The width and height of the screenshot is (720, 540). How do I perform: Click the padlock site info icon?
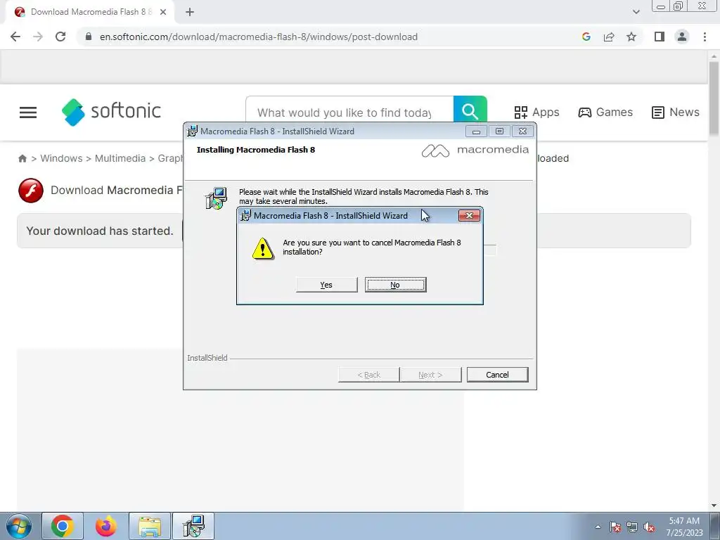pos(89,37)
